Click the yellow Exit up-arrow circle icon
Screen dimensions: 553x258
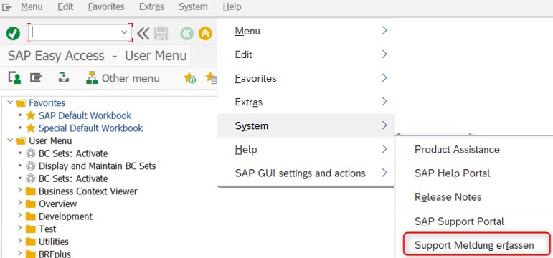tap(205, 34)
